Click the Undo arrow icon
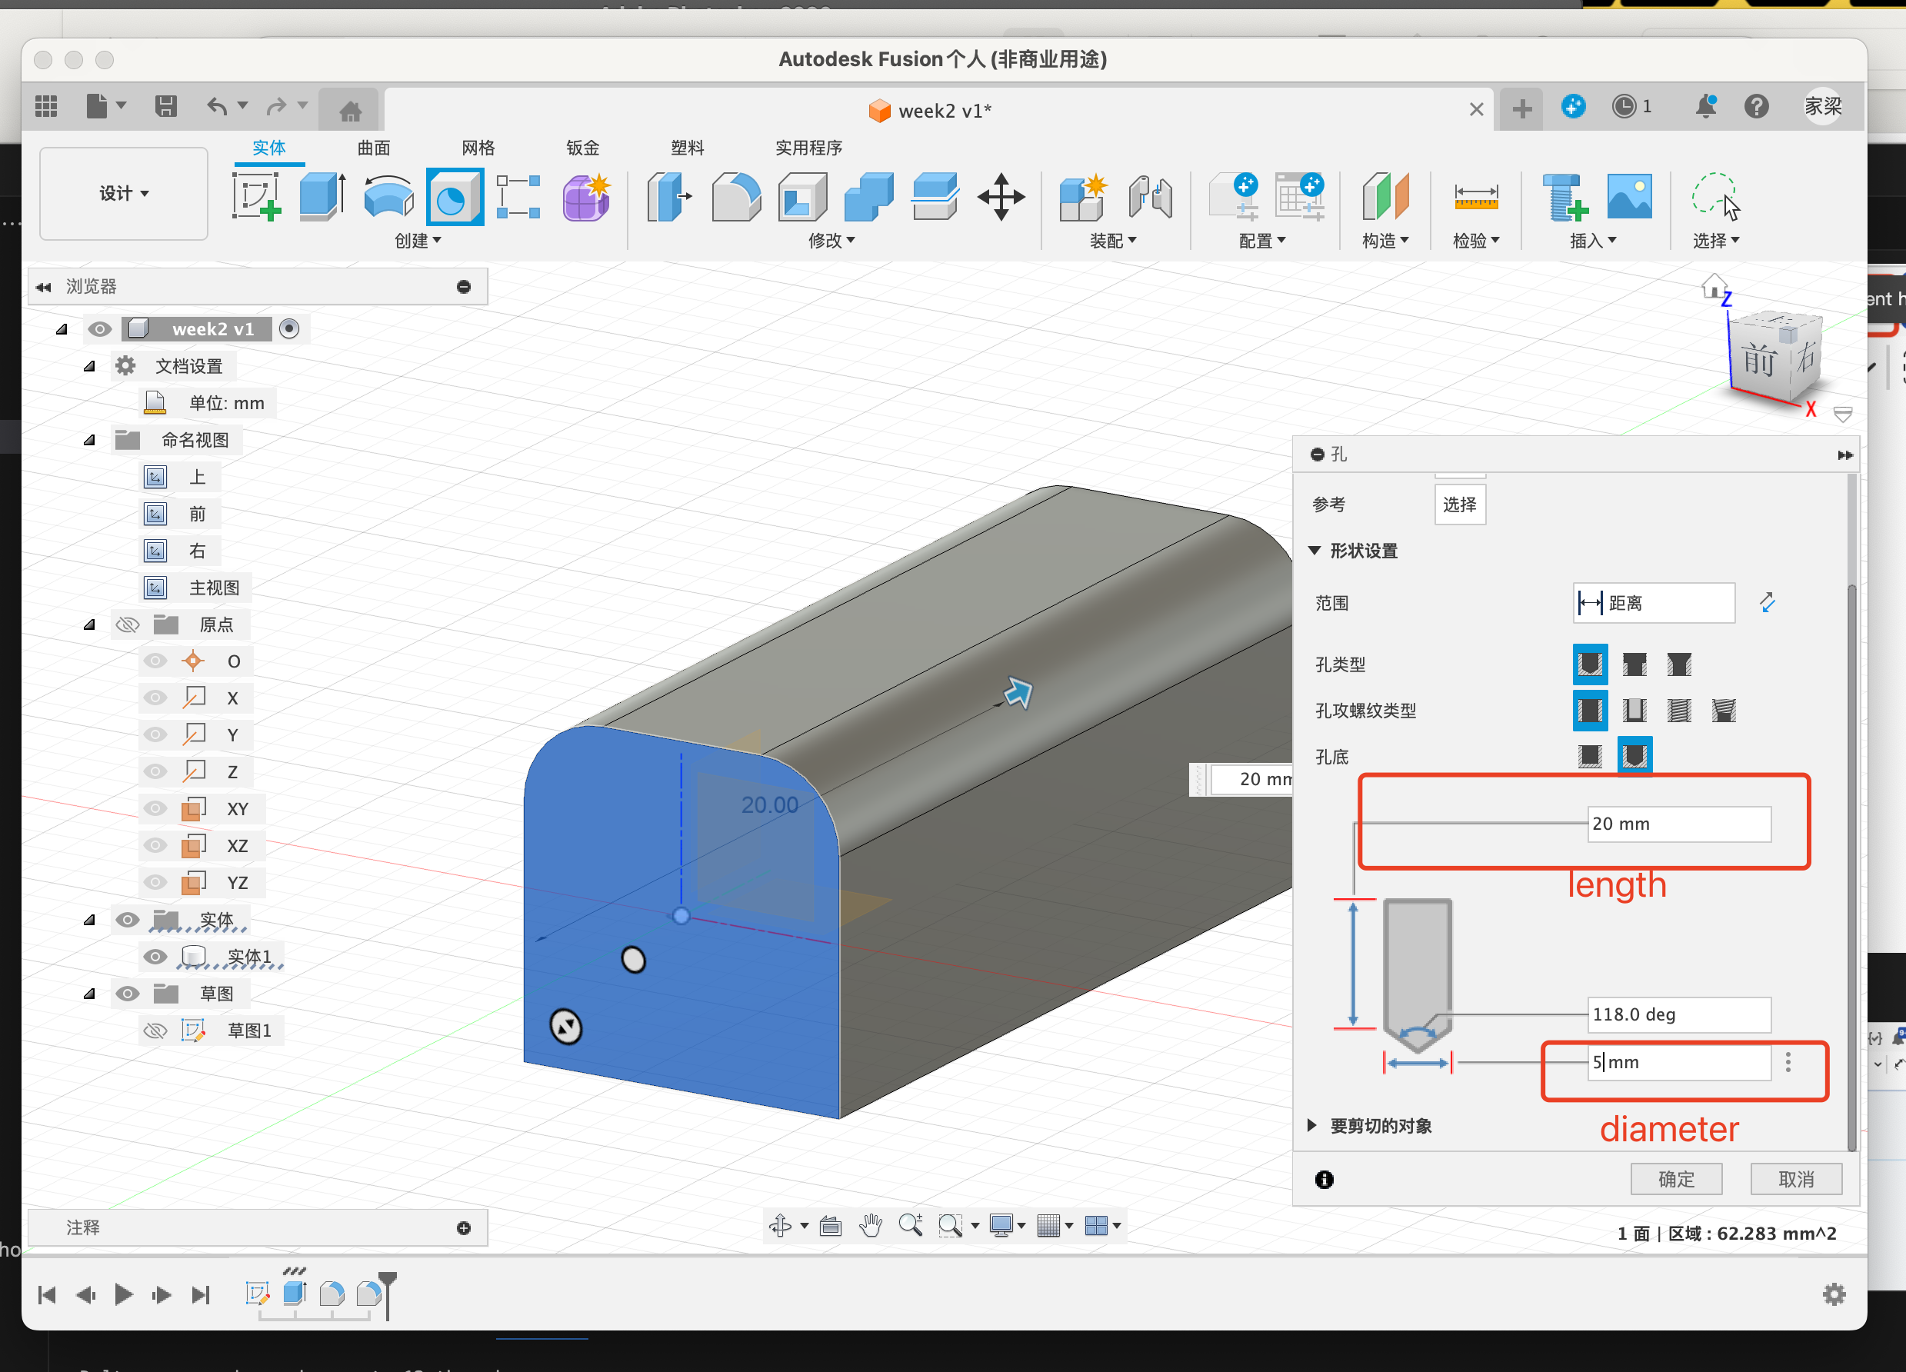 (217, 106)
